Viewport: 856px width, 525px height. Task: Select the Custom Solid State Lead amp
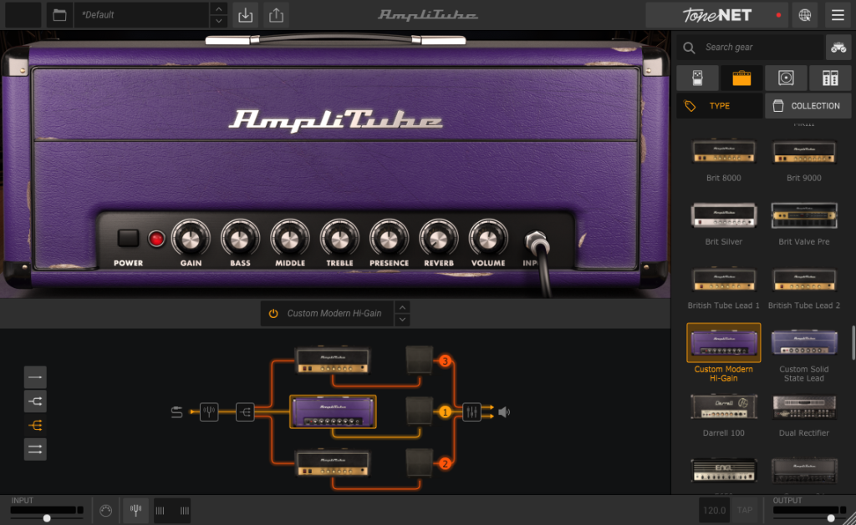803,353
